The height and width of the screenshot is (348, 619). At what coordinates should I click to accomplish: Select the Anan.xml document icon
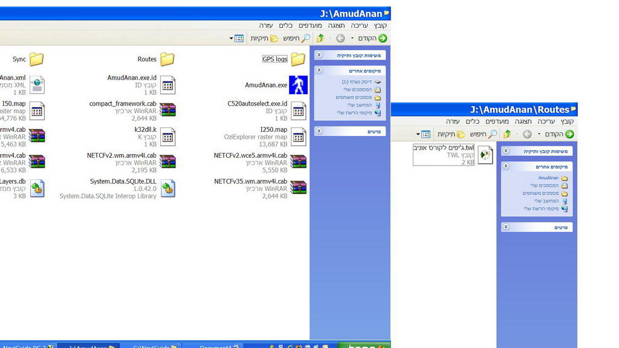[37, 85]
